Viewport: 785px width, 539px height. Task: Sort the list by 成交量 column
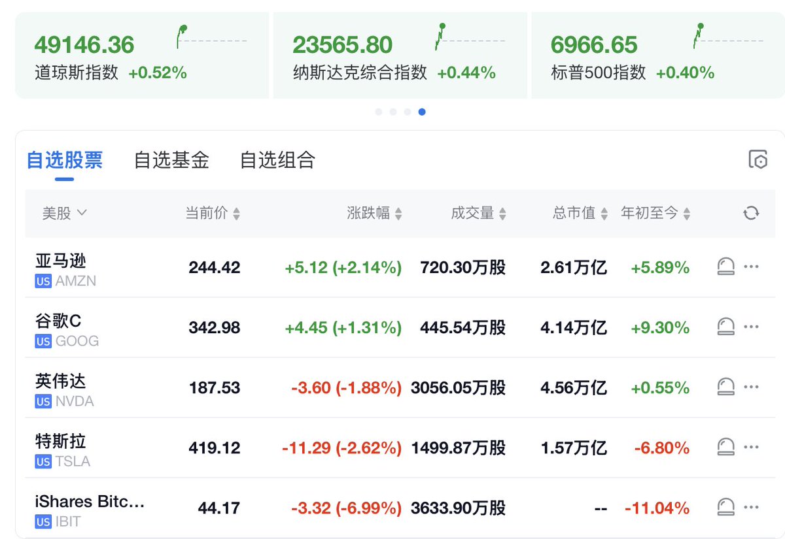click(x=478, y=213)
